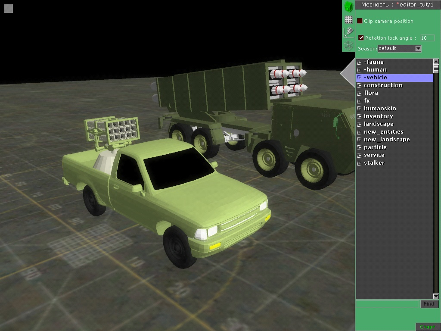Image resolution: width=441 pixels, height=331 pixels.
Task: Enable Clip camera position checkbox
Action: (x=360, y=21)
